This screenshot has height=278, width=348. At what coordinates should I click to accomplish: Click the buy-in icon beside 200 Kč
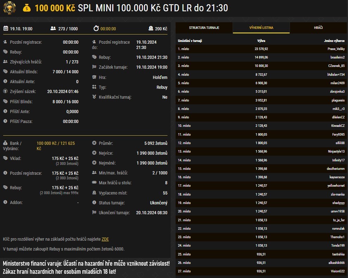click(x=151, y=28)
